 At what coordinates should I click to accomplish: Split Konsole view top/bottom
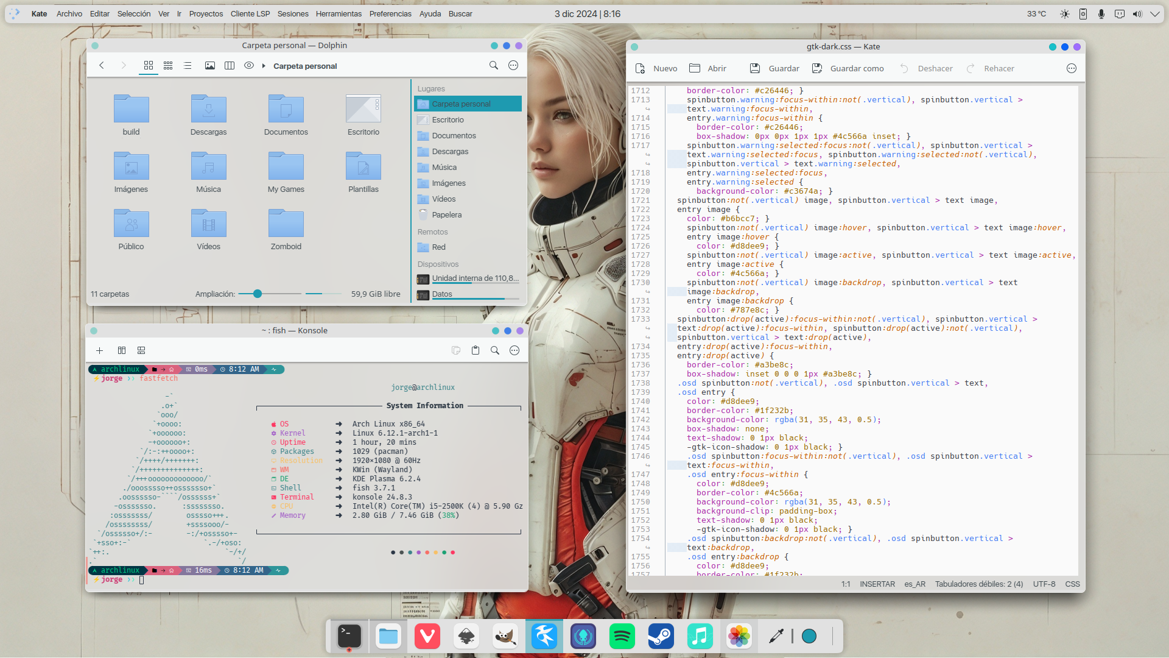point(141,350)
